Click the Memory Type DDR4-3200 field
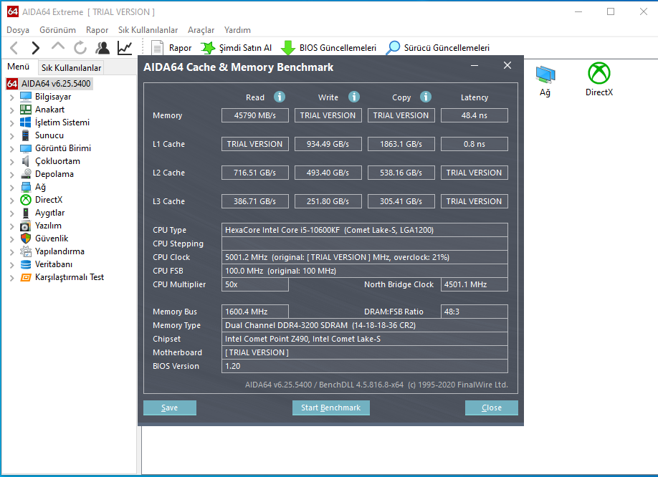Viewport: 658px width, 477px height. [x=365, y=325]
